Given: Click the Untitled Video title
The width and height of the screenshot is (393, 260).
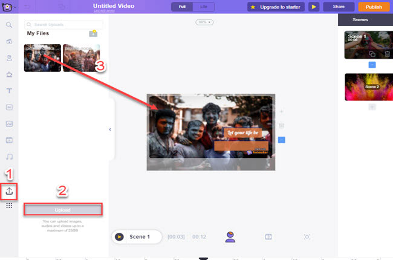Looking at the screenshot, I should point(114,6).
